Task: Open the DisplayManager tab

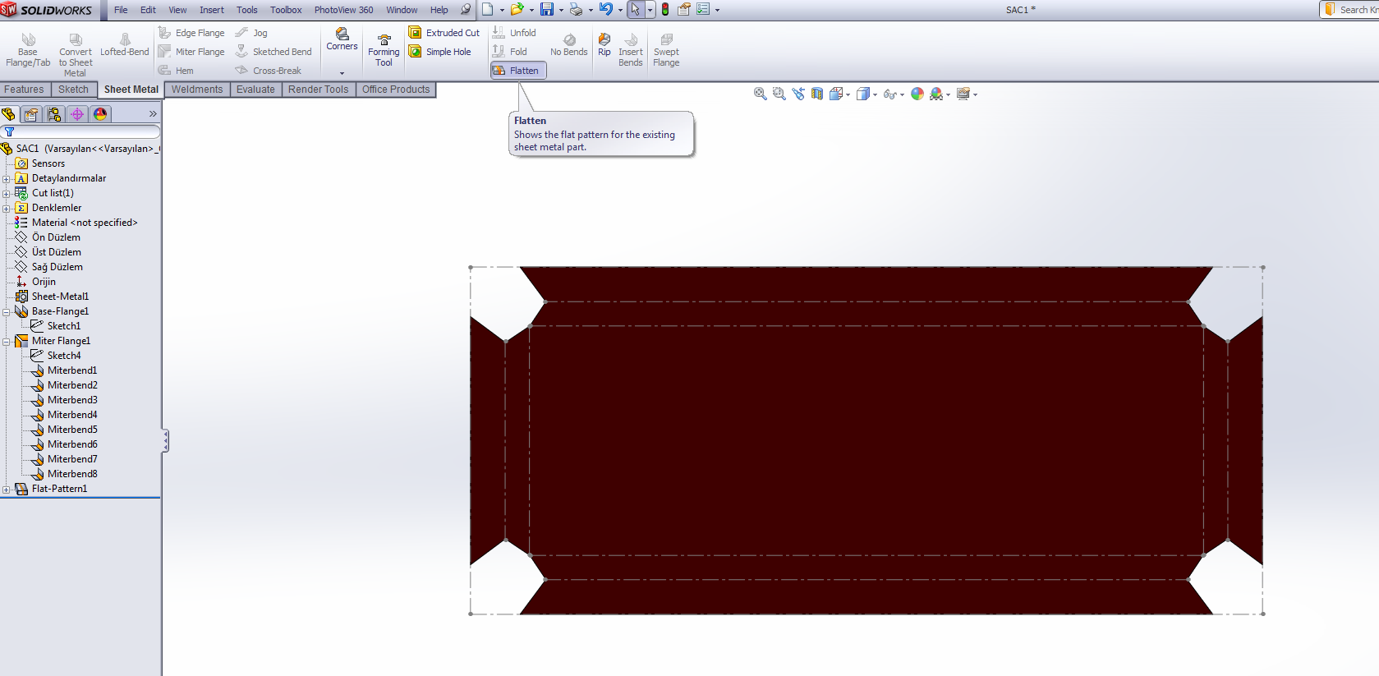Action: point(100,114)
